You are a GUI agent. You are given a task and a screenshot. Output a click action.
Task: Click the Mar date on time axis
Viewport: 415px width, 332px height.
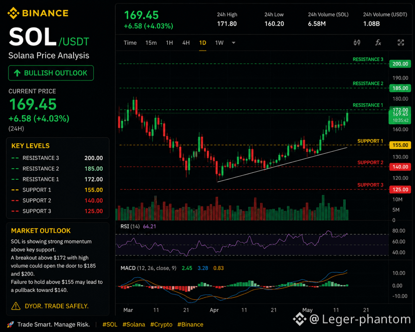[128, 310]
